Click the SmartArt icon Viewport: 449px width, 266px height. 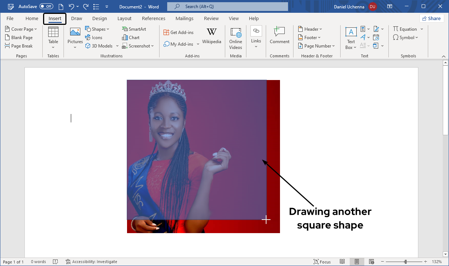click(x=125, y=29)
